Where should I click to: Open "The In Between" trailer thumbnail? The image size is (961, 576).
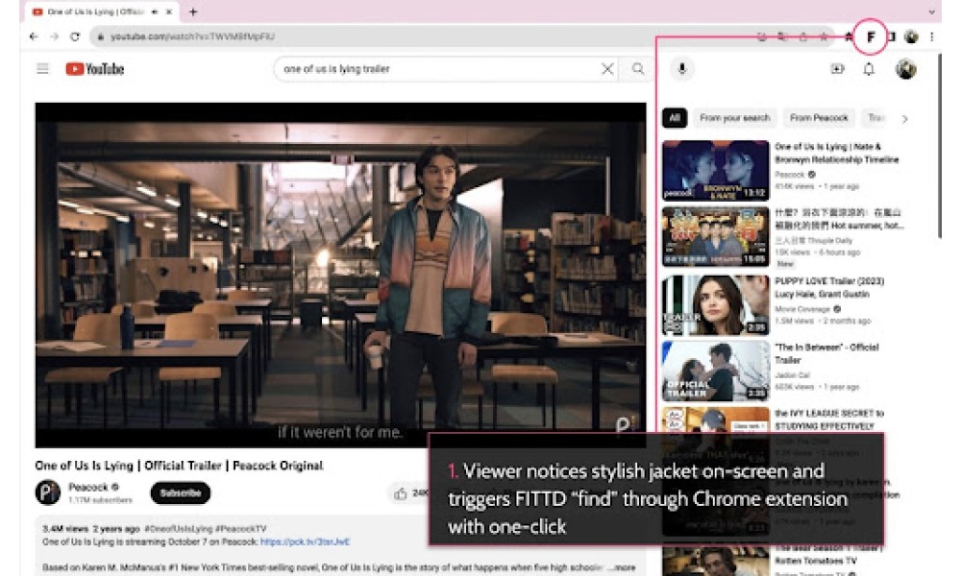click(x=715, y=371)
